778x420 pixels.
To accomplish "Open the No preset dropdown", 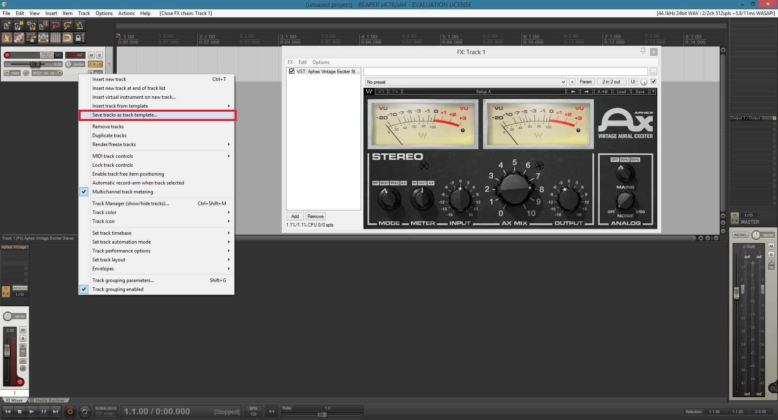I will [466, 82].
